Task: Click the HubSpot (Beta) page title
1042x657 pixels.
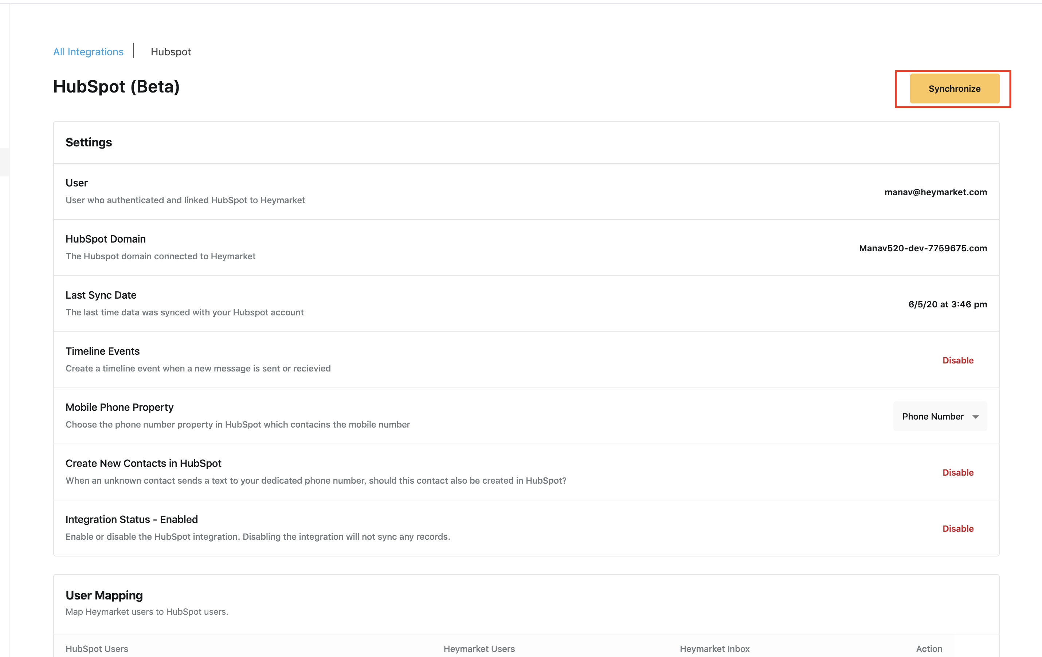Action: click(x=116, y=87)
